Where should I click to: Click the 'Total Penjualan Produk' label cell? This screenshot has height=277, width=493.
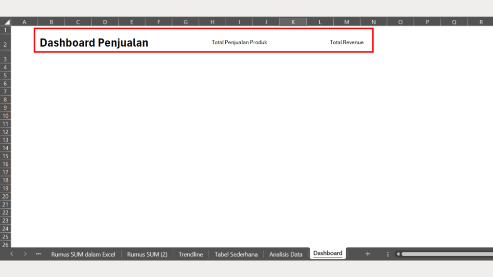[239, 42]
